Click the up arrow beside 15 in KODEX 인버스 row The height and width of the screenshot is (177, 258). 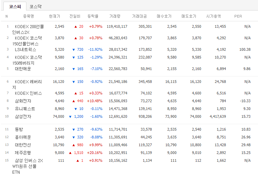tap(76, 93)
